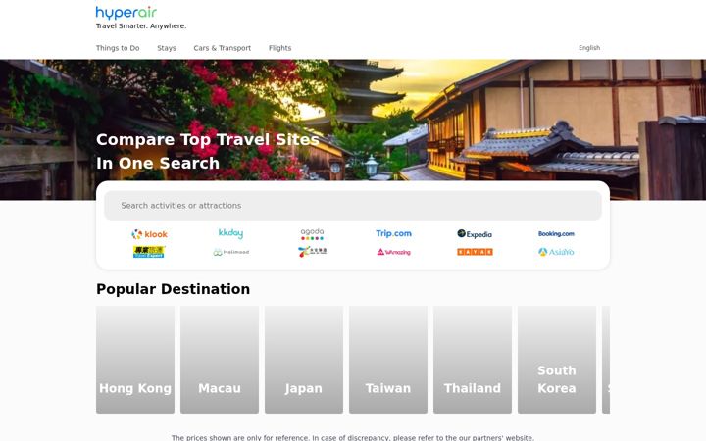Screen dimensions: 706x441
Task: Open the Things to Do menu
Action: [x=118, y=48]
